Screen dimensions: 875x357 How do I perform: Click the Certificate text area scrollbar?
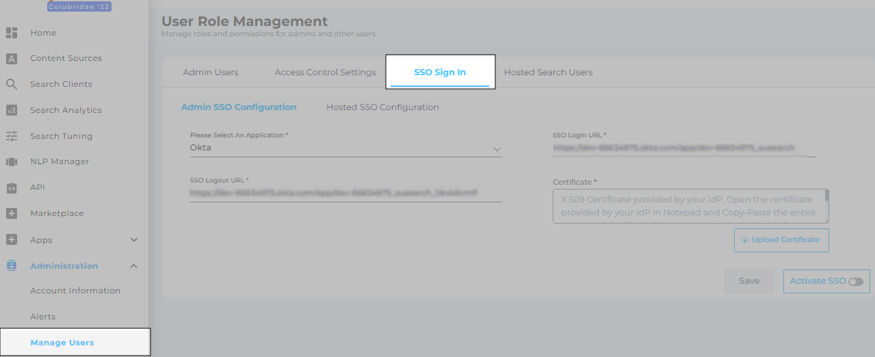[x=826, y=197]
